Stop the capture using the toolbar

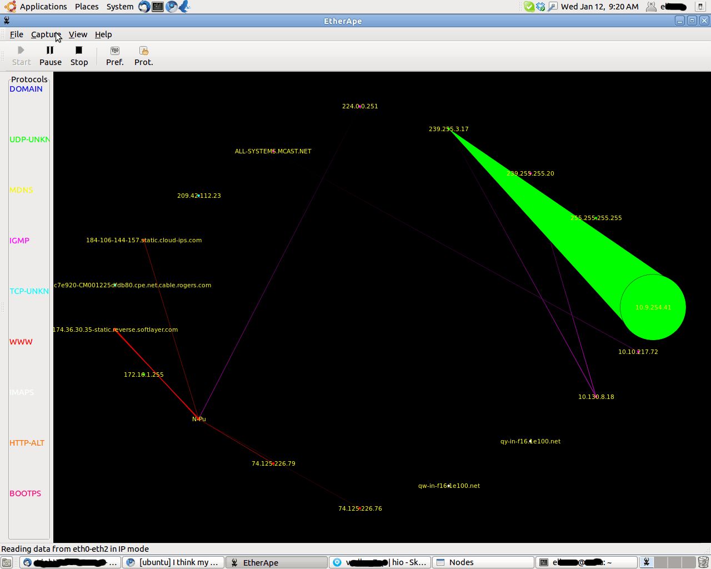point(79,56)
